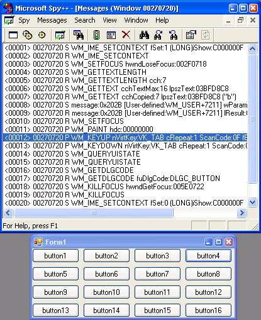
Task: Minimize the Messages child window
Action: point(228,21)
